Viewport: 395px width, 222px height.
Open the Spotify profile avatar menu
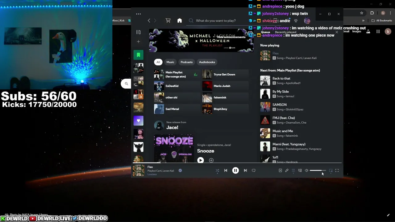(x=307, y=21)
